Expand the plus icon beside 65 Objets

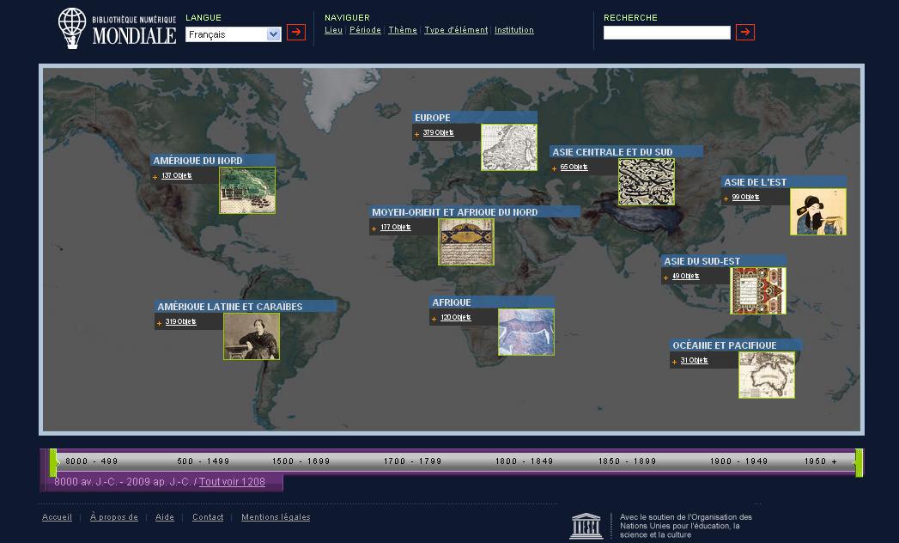coord(554,168)
